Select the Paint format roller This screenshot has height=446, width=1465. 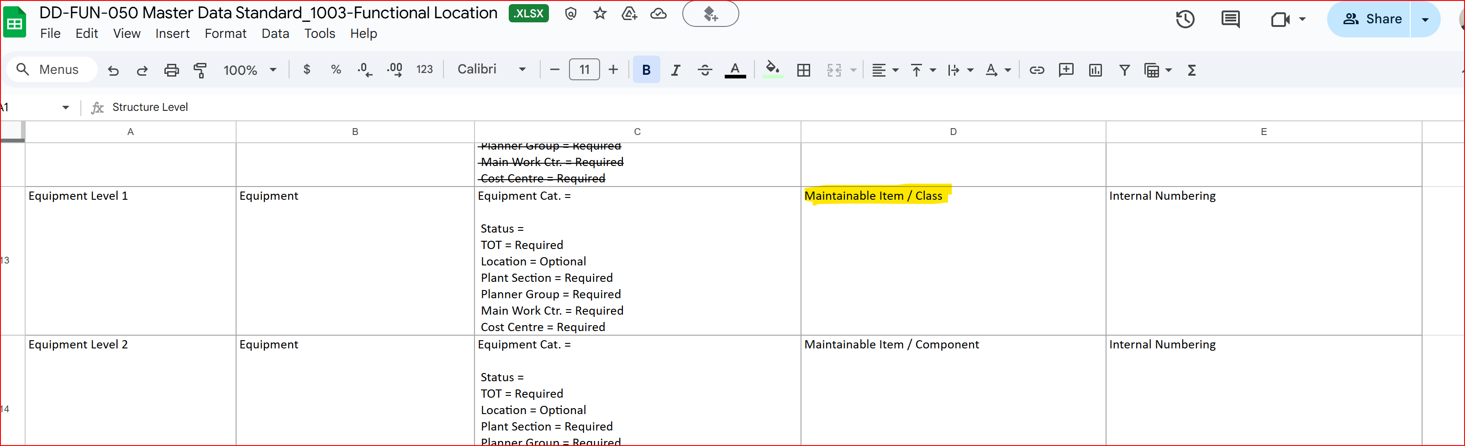tap(200, 70)
